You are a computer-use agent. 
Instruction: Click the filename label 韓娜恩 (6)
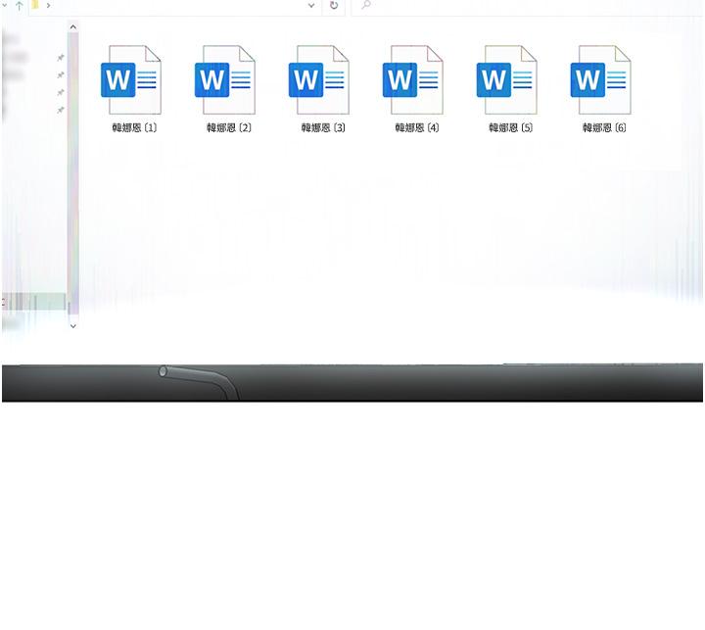pos(604,127)
